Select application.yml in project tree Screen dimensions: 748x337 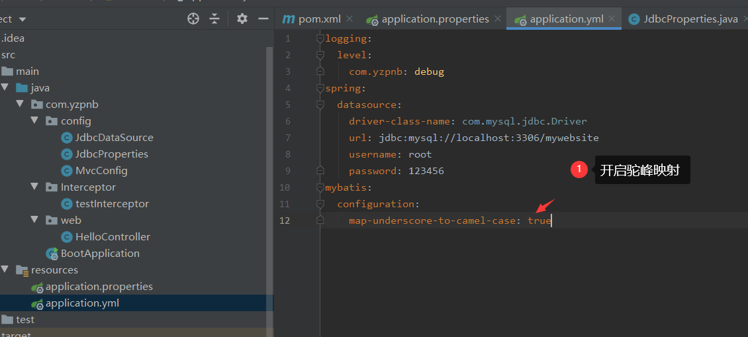(x=83, y=303)
